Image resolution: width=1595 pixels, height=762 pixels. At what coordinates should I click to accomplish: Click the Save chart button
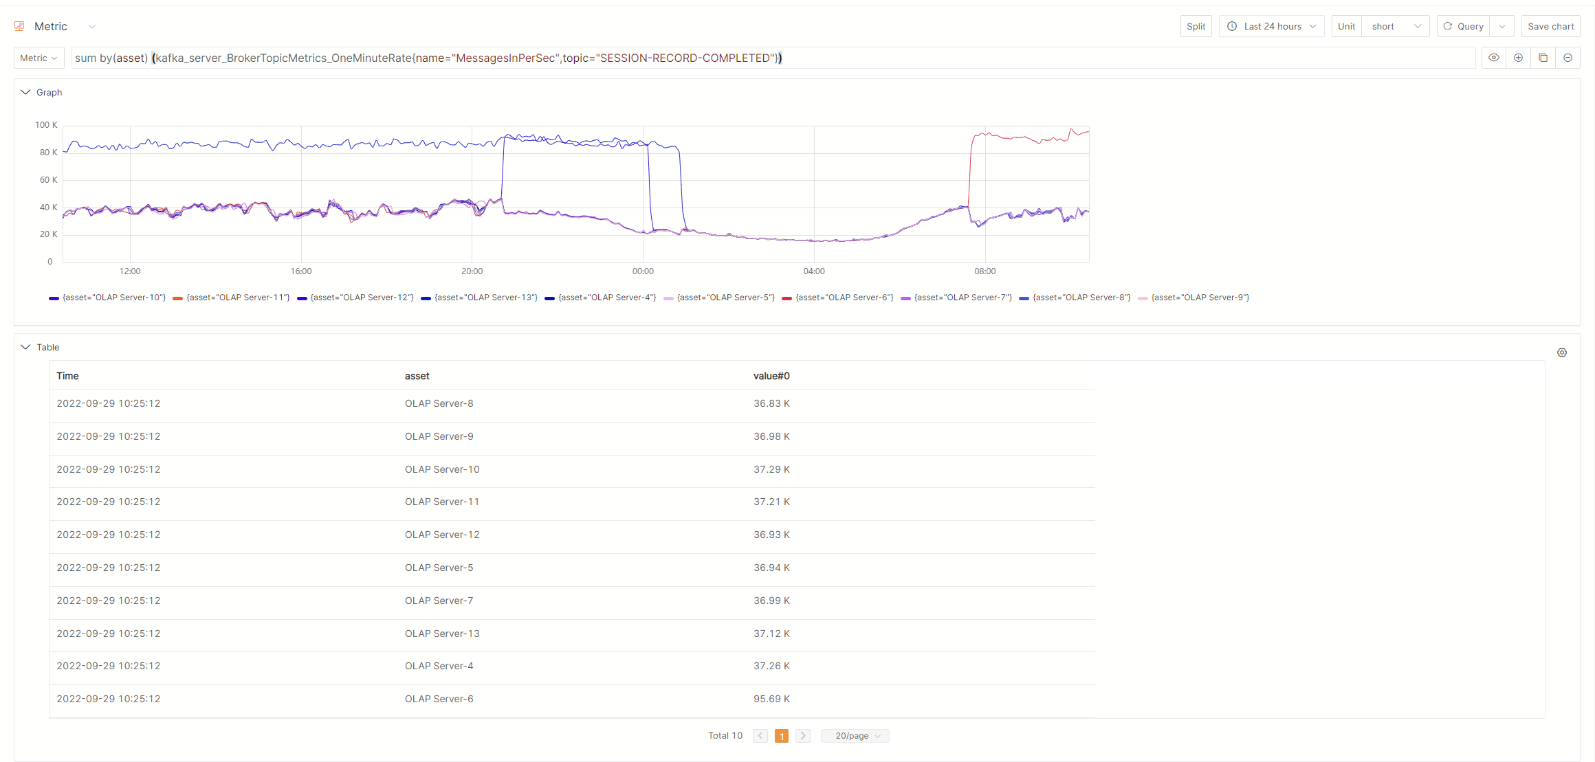[x=1550, y=26]
